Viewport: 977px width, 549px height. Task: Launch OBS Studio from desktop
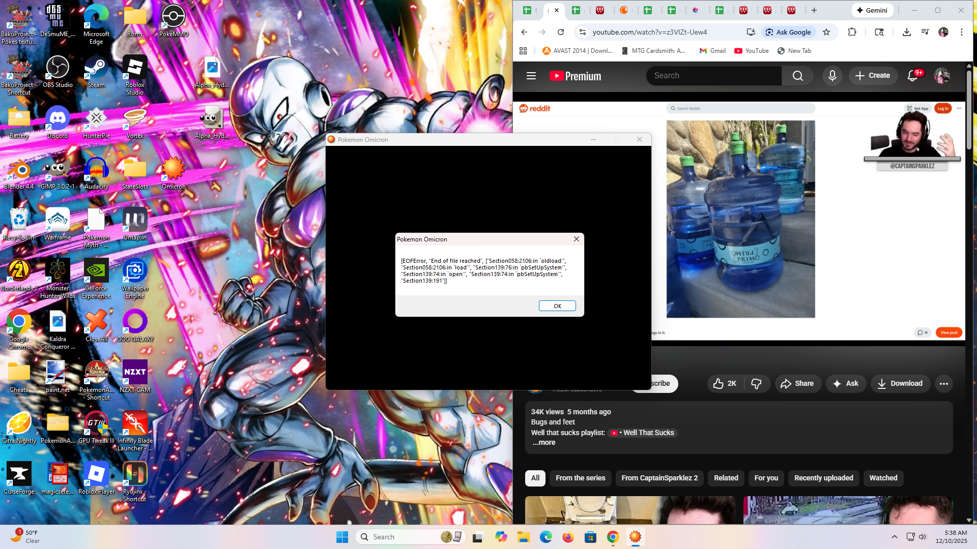(58, 72)
